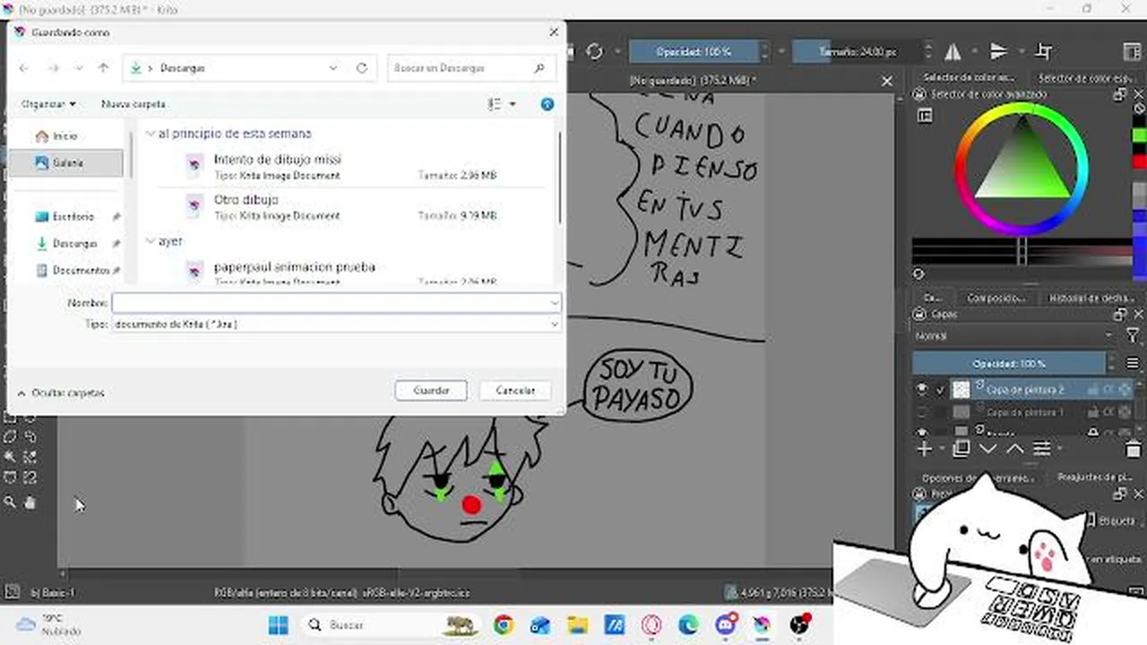Go back in the save dialog
This screenshot has width=1147, height=645.
(24, 68)
